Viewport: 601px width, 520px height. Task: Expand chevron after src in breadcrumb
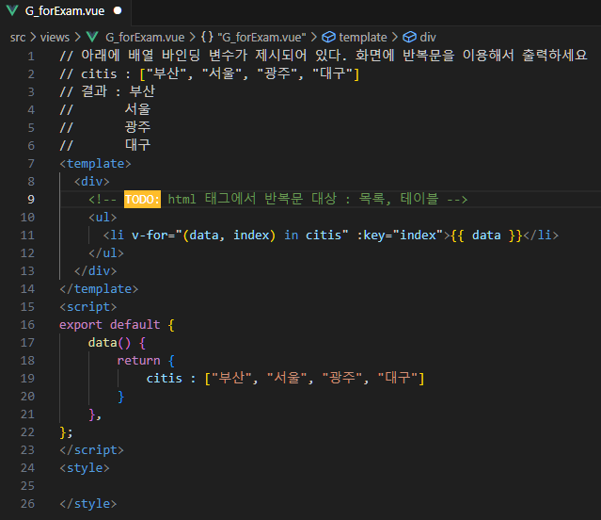(x=33, y=38)
